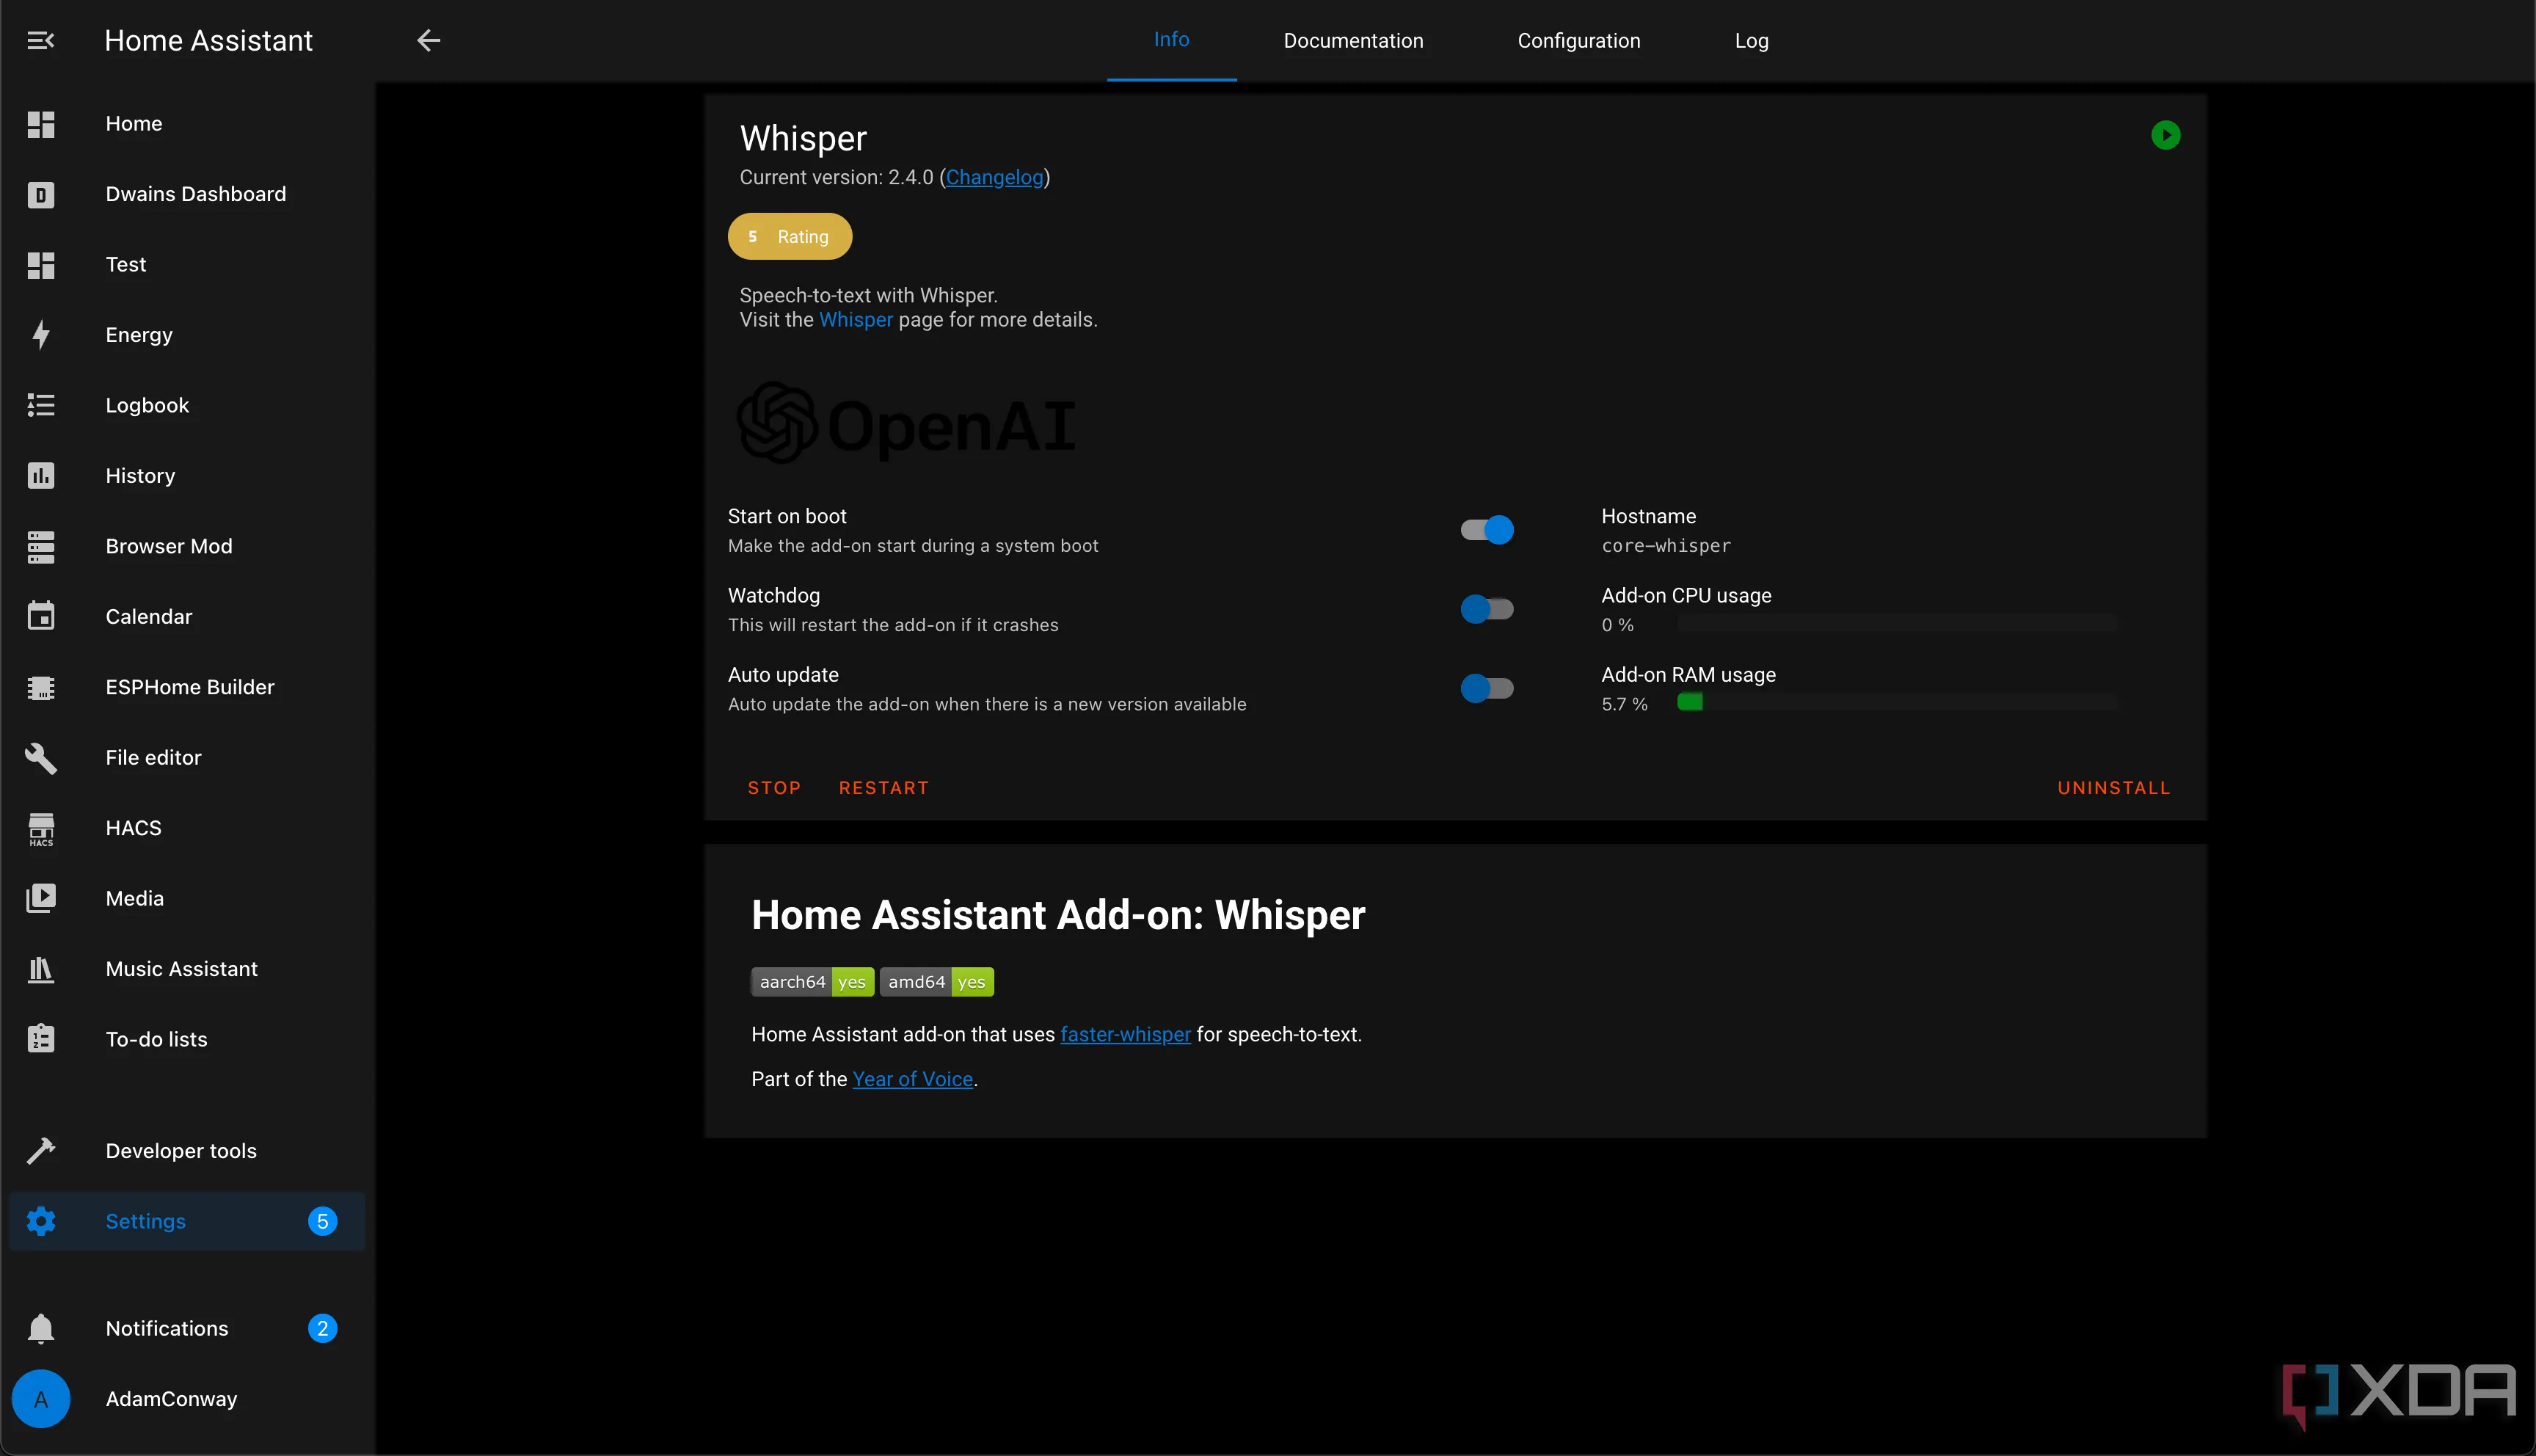This screenshot has width=2536, height=1456.
Task: Click the Dwains Dashboard icon
Action: 41,194
